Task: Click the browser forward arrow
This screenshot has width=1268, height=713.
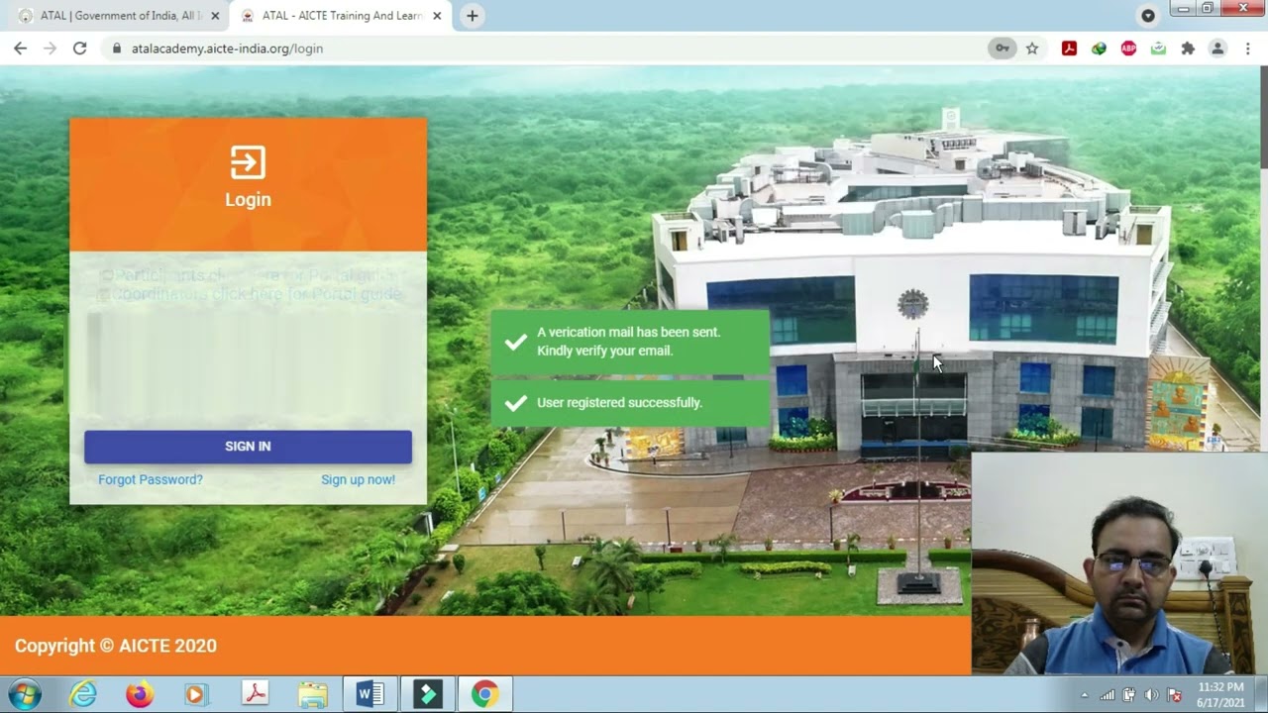Action: coord(50,48)
